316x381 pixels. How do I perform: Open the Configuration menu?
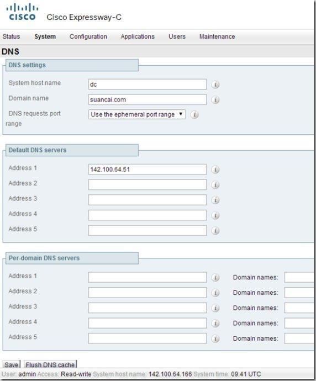coord(88,36)
